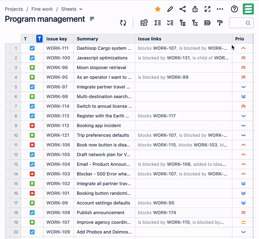Navigate to Projects in the breadcrumb
259x239 pixels.
click(14, 9)
